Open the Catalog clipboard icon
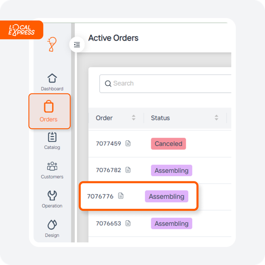Image resolution: width=265 pixels, height=265 pixels. (52, 137)
